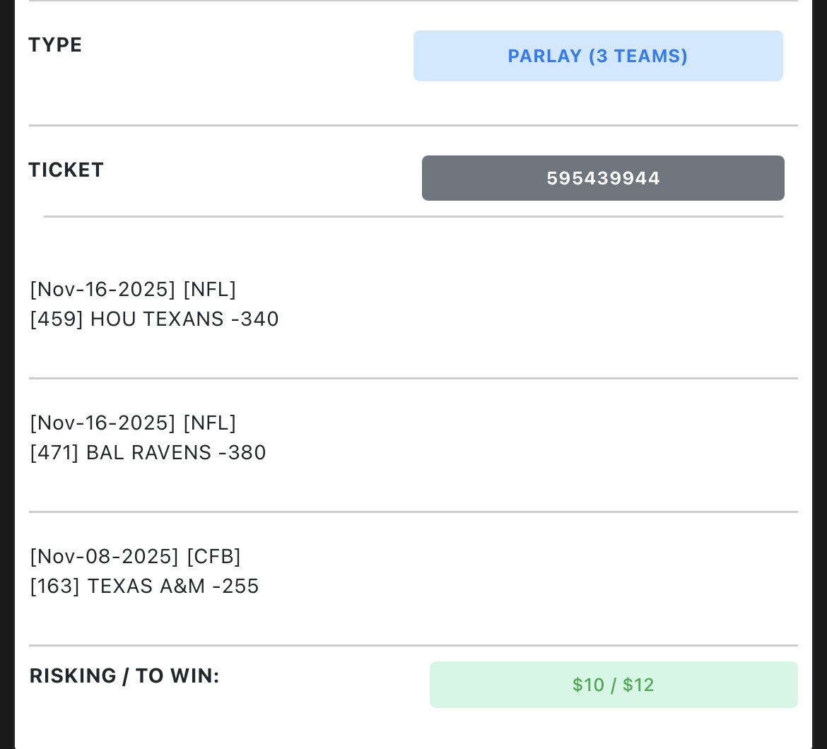
Task: Click the $10 / $12 amount badge
Action: 613,685
